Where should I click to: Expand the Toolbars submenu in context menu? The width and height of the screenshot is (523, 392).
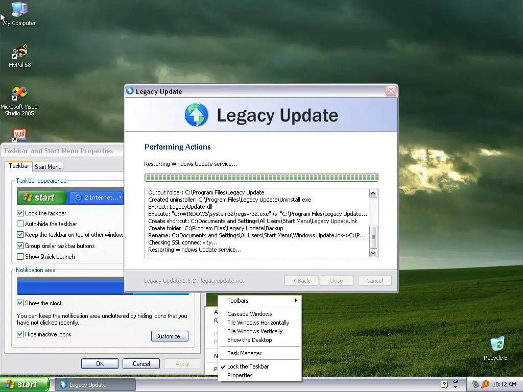tap(259, 301)
